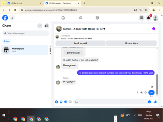Attach a photo with image icon

point(61,102)
